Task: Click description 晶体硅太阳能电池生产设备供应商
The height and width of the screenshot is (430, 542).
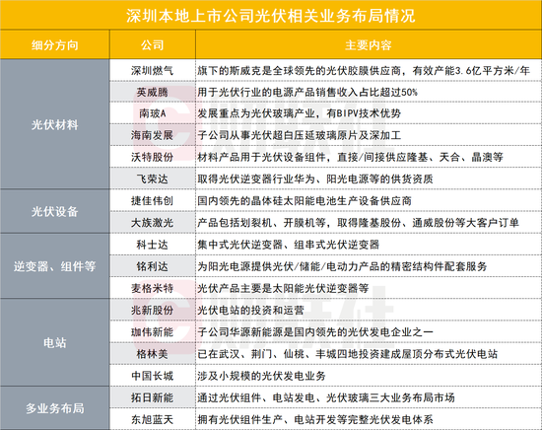Action: click(305, 200)
